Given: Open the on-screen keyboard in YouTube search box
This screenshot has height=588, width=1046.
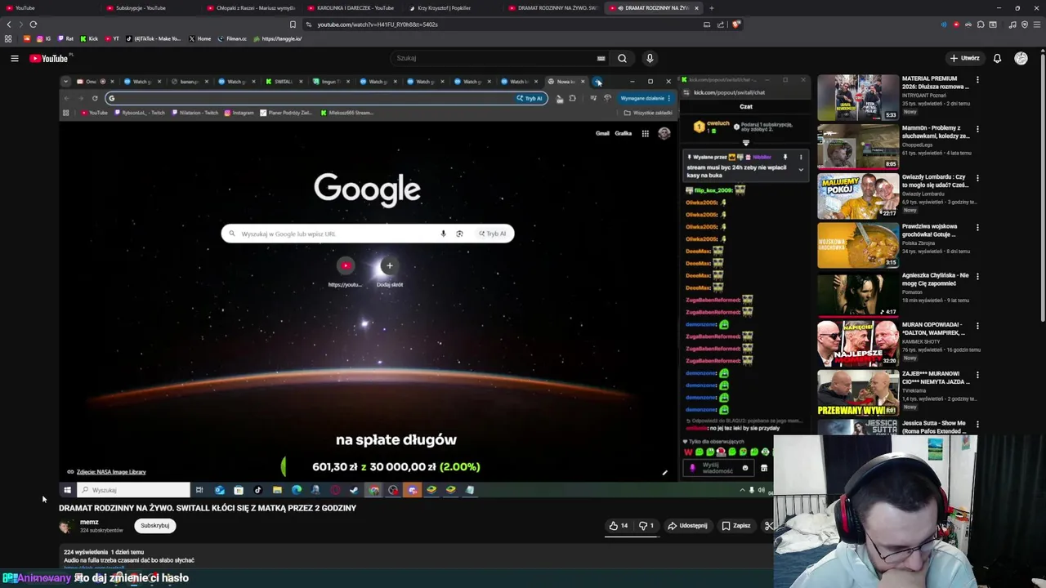Looking at the screenshot, I should click(x=601, y=58).
